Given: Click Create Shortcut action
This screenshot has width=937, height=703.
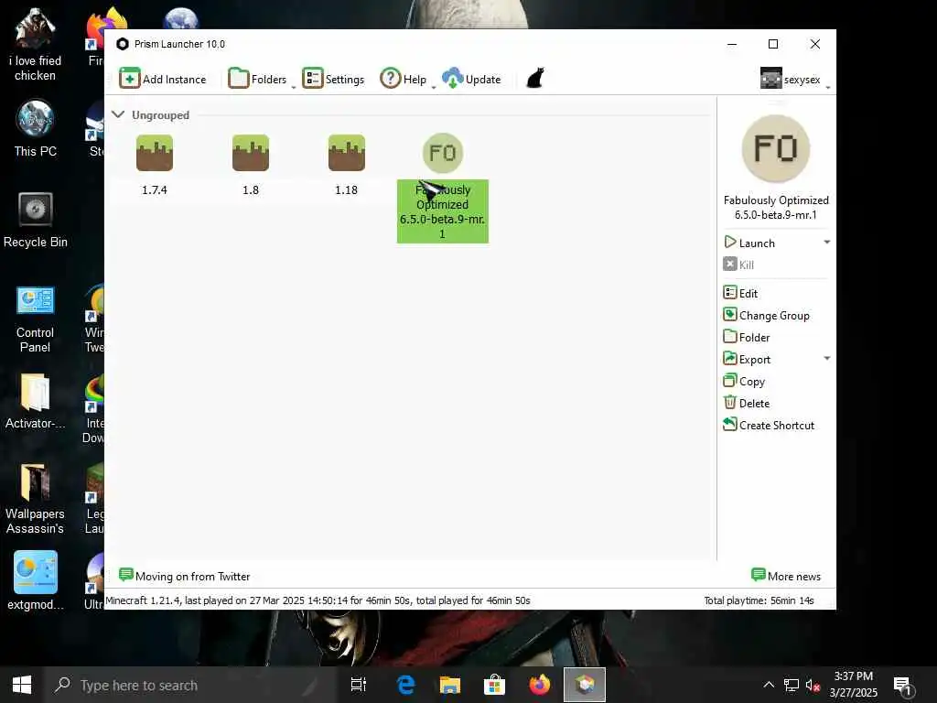Looking at the screenshot, I should pyautogui.click(x=769, y=425).
